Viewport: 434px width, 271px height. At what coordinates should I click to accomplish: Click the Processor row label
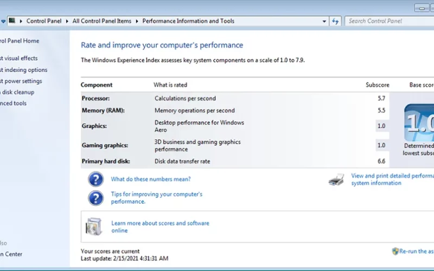point(96,98)
